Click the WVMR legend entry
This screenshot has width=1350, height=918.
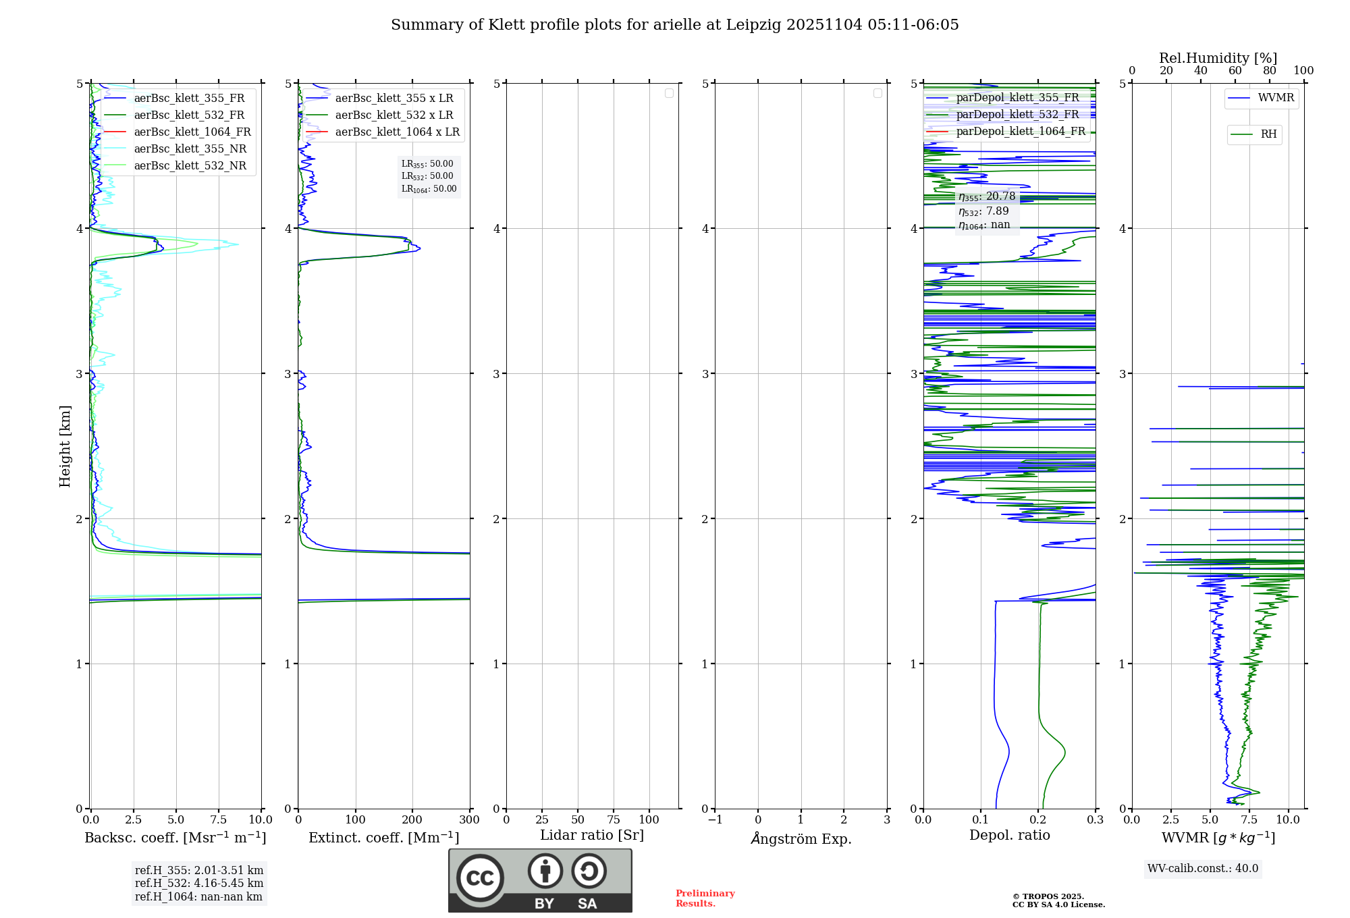[x=1275, y=98]
